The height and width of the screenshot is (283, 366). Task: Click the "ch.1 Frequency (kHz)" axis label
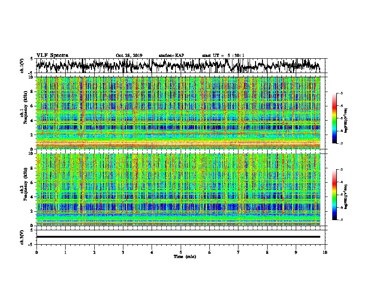(24, 107)
